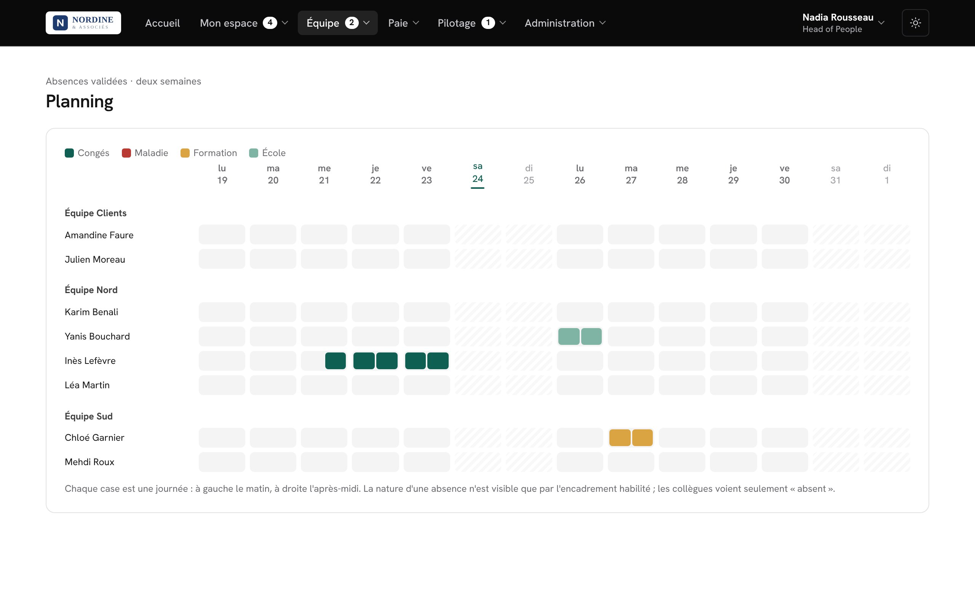
Task: Click the Congés legend swatch
Action: tap(69, 153)
